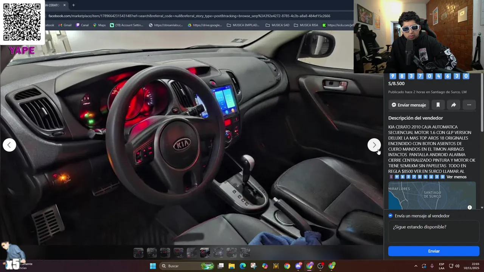The height and width of the screenshot is (272, 484).
Task: Go back to the previous listing photo
Action: (x=9, y=145)
